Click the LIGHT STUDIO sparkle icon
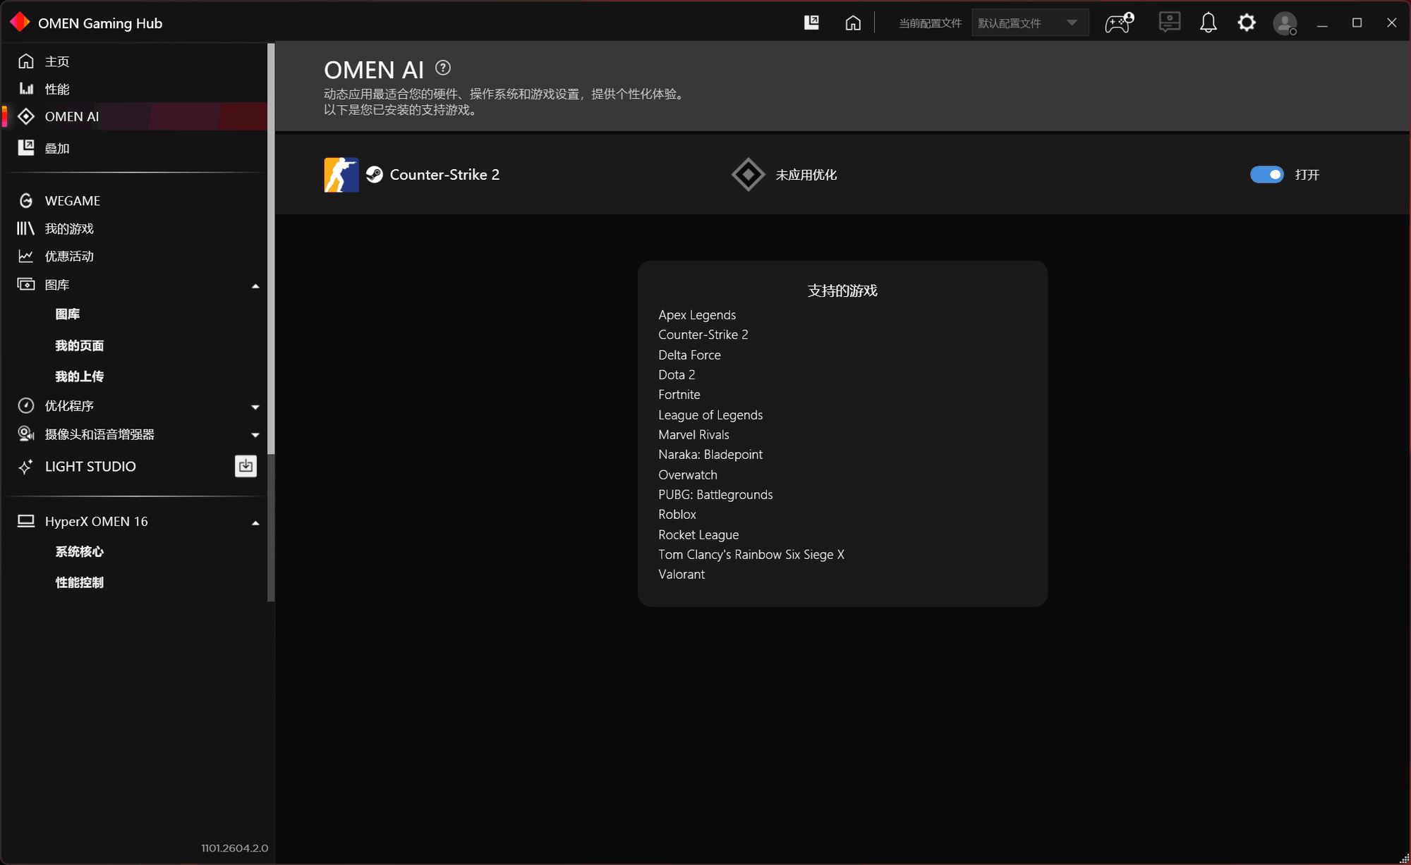1411x865 pixels. point(26,466)
